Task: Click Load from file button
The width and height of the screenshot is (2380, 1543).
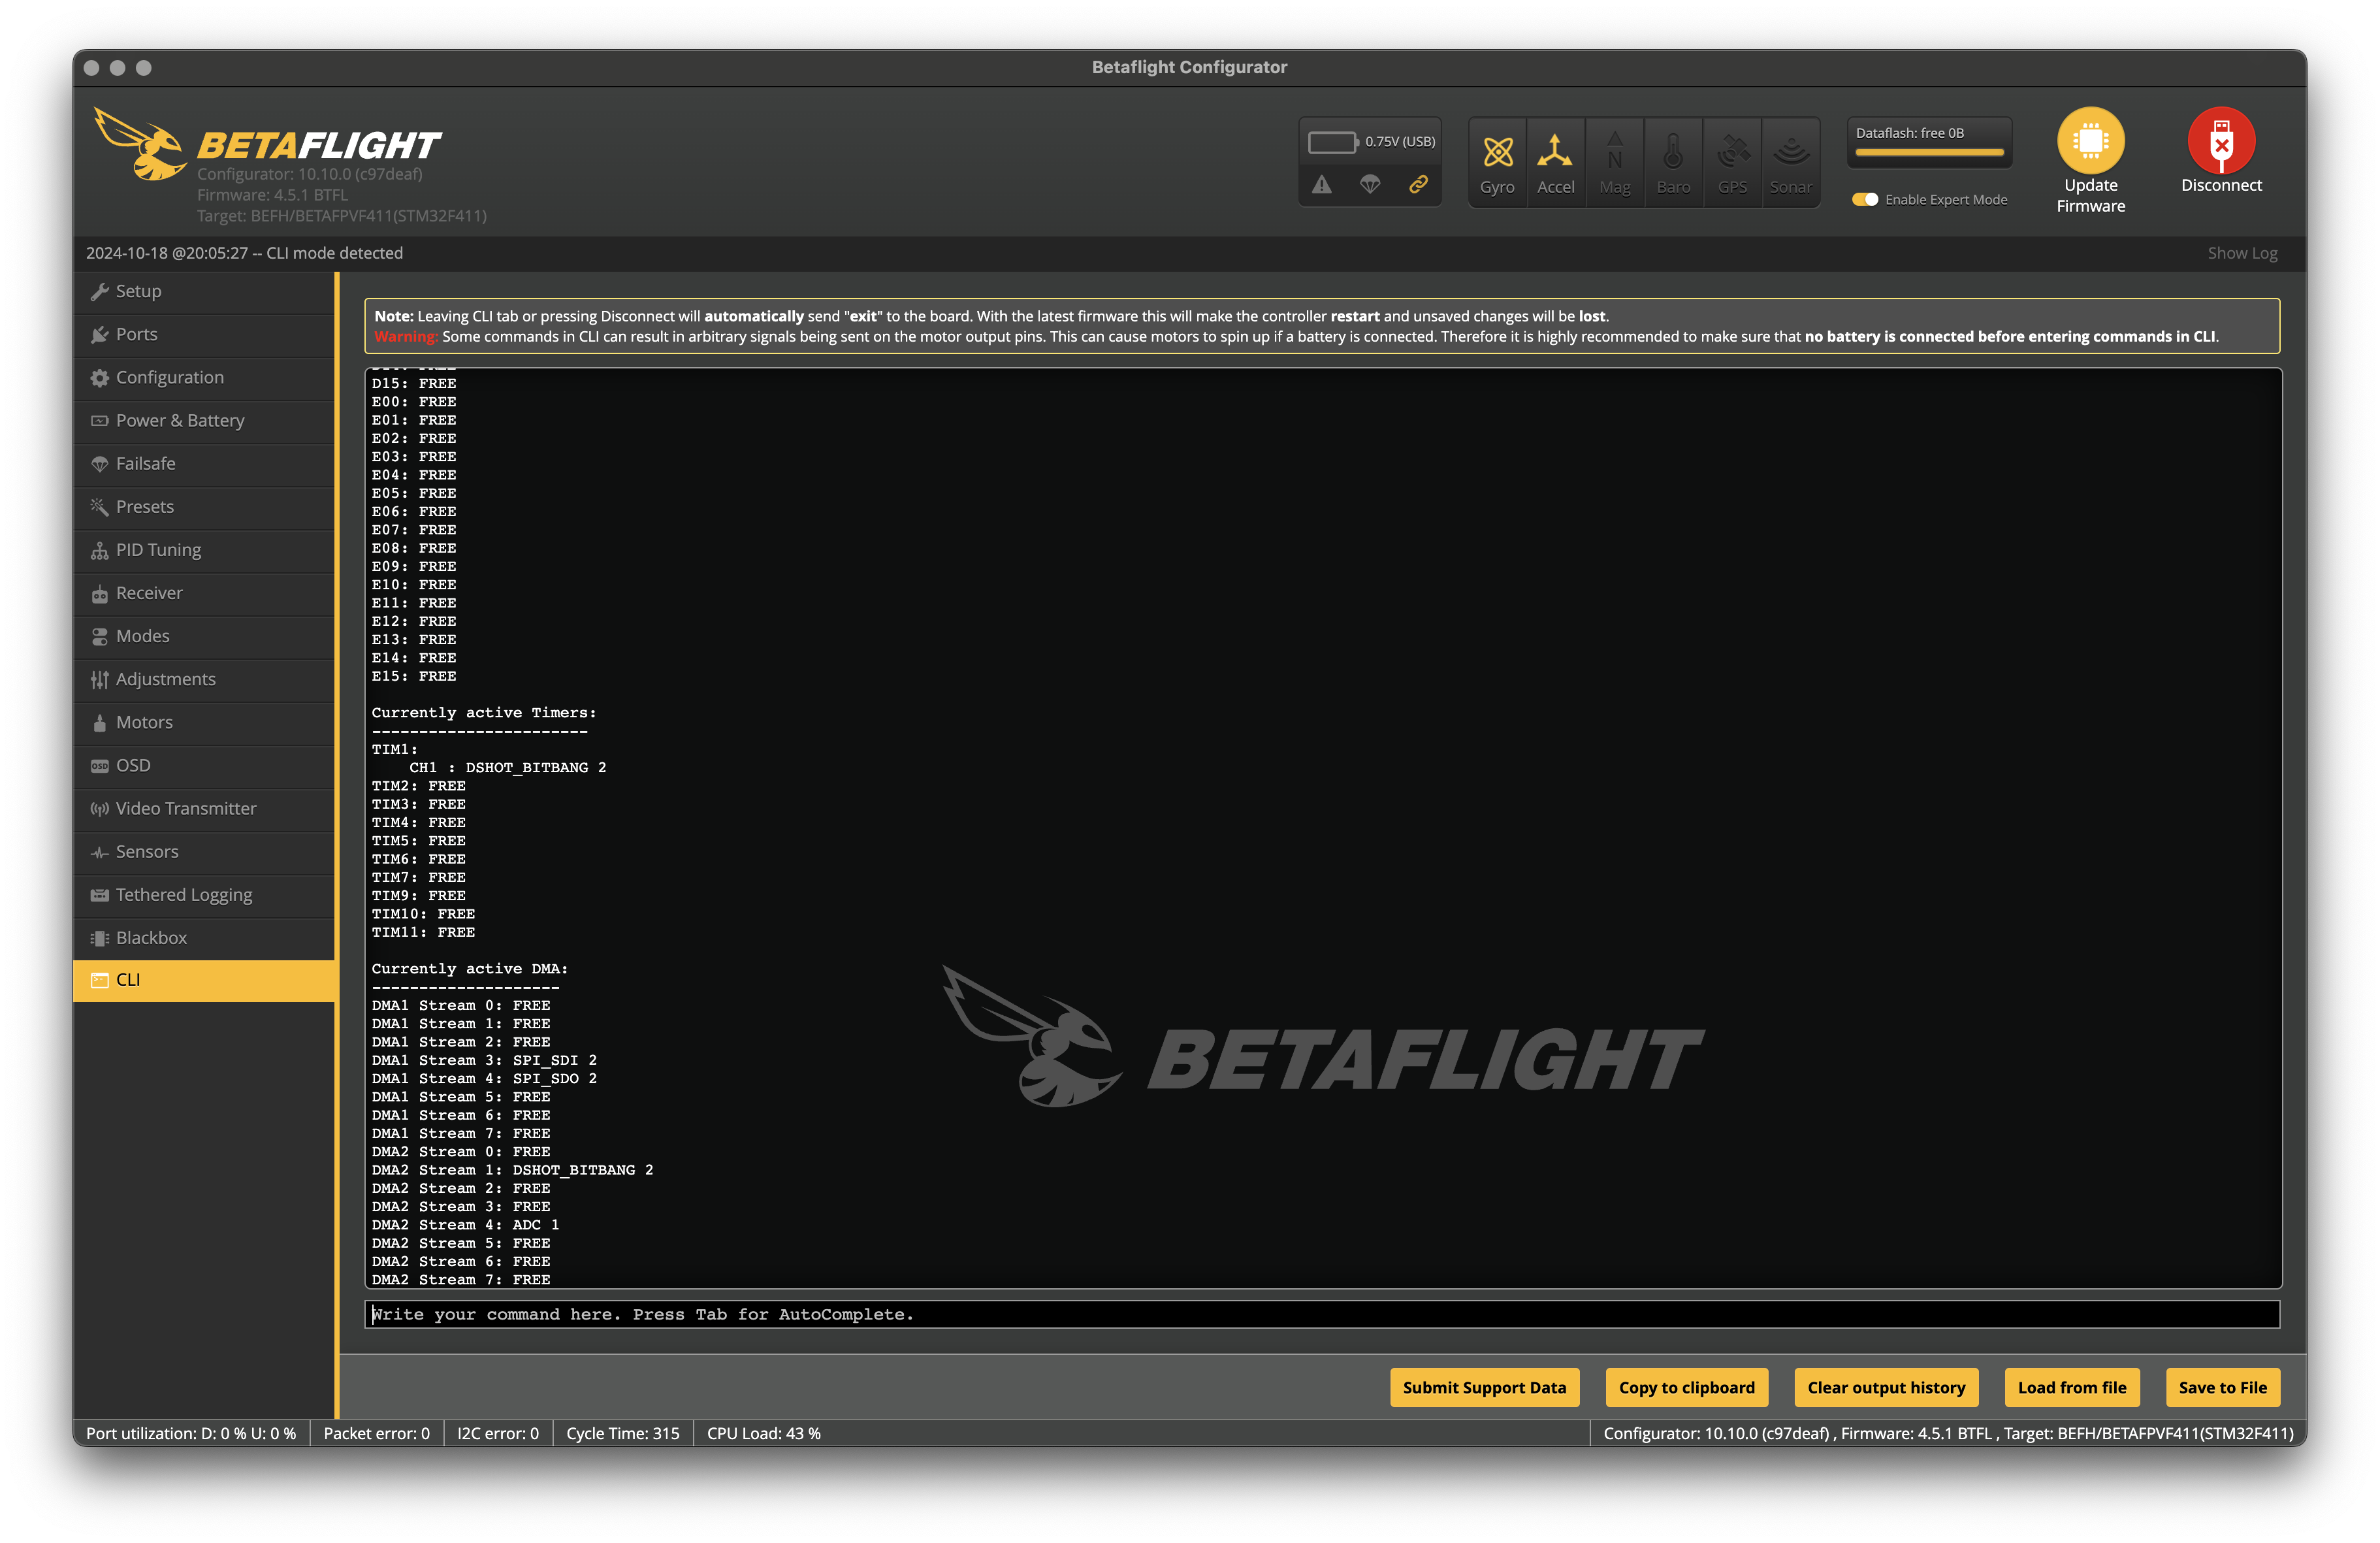Action: tap(2072, 1387)
